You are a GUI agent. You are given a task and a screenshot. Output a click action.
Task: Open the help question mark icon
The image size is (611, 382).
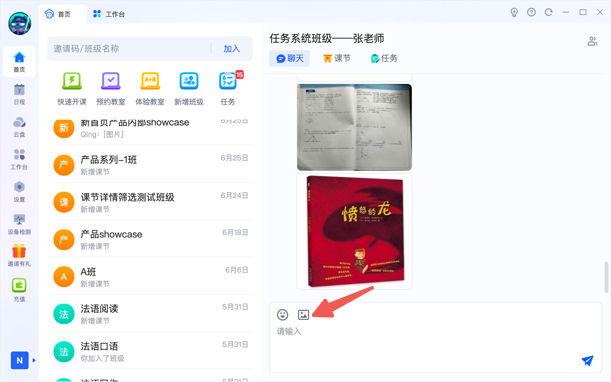coord(531,12)
